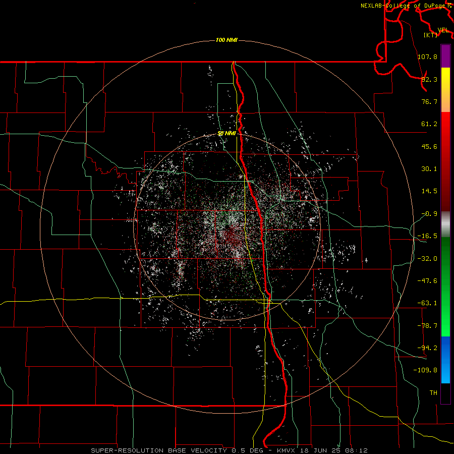Screen dimensions: 454x454
Task: Click the -94.2 velocity scale value
Action: 427,348
